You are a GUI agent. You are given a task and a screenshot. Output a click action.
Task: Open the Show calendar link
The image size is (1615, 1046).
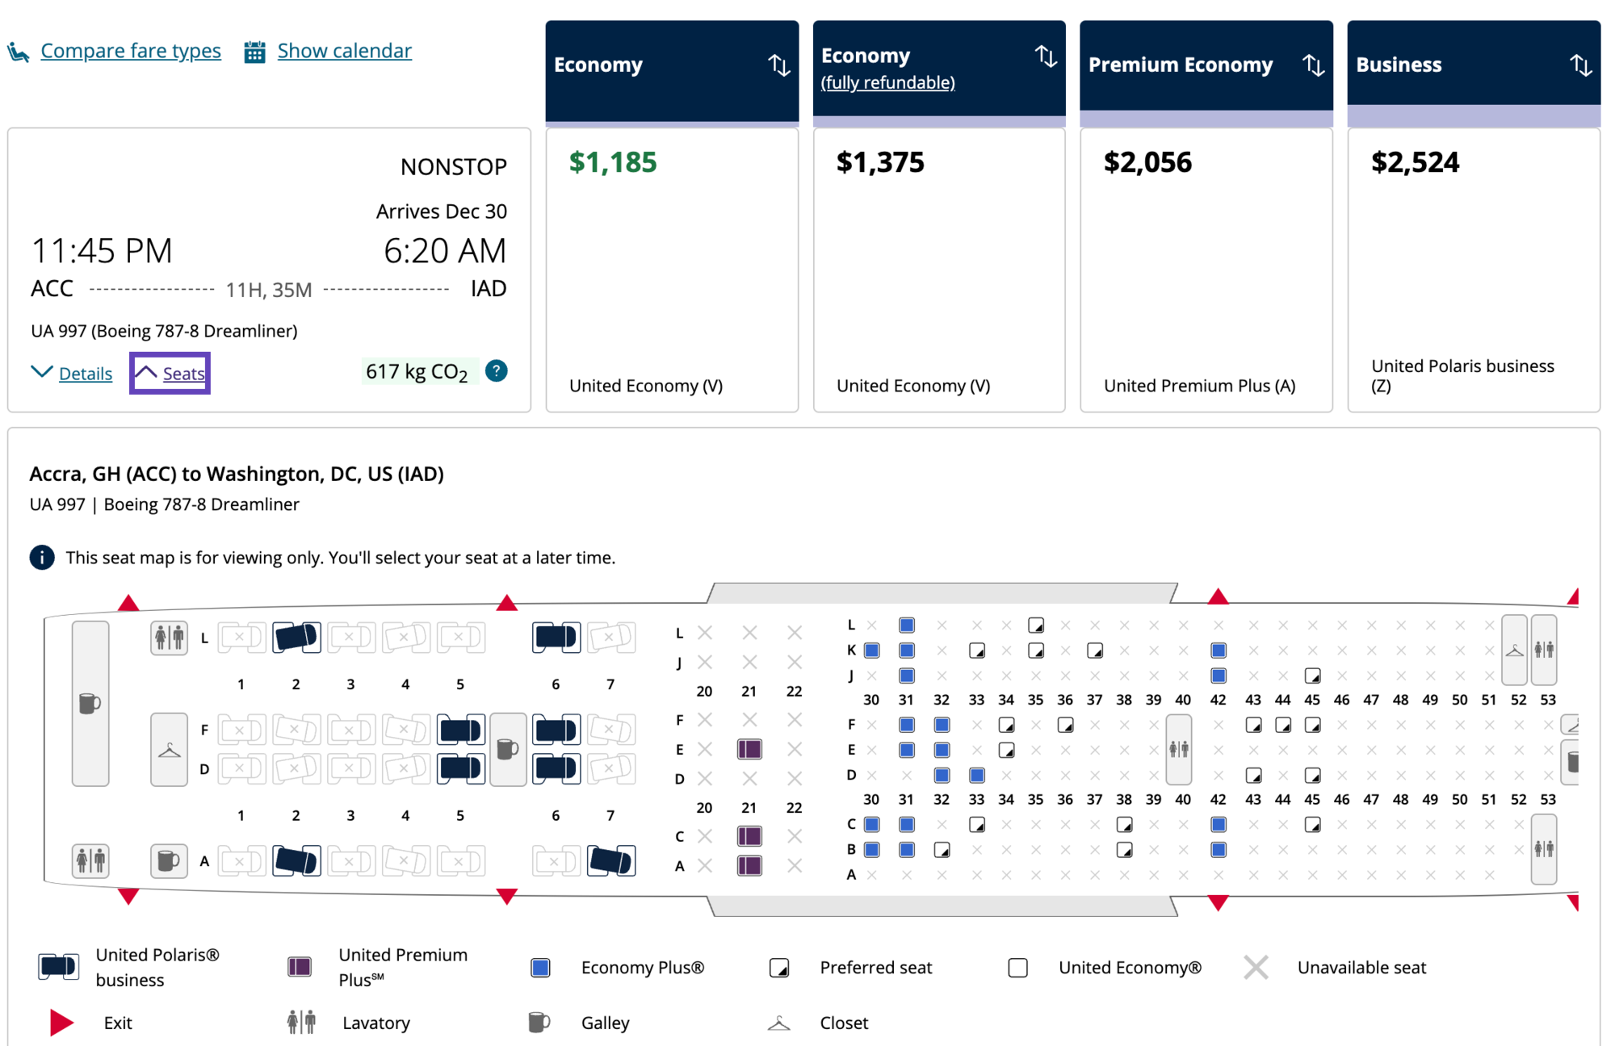344,51
